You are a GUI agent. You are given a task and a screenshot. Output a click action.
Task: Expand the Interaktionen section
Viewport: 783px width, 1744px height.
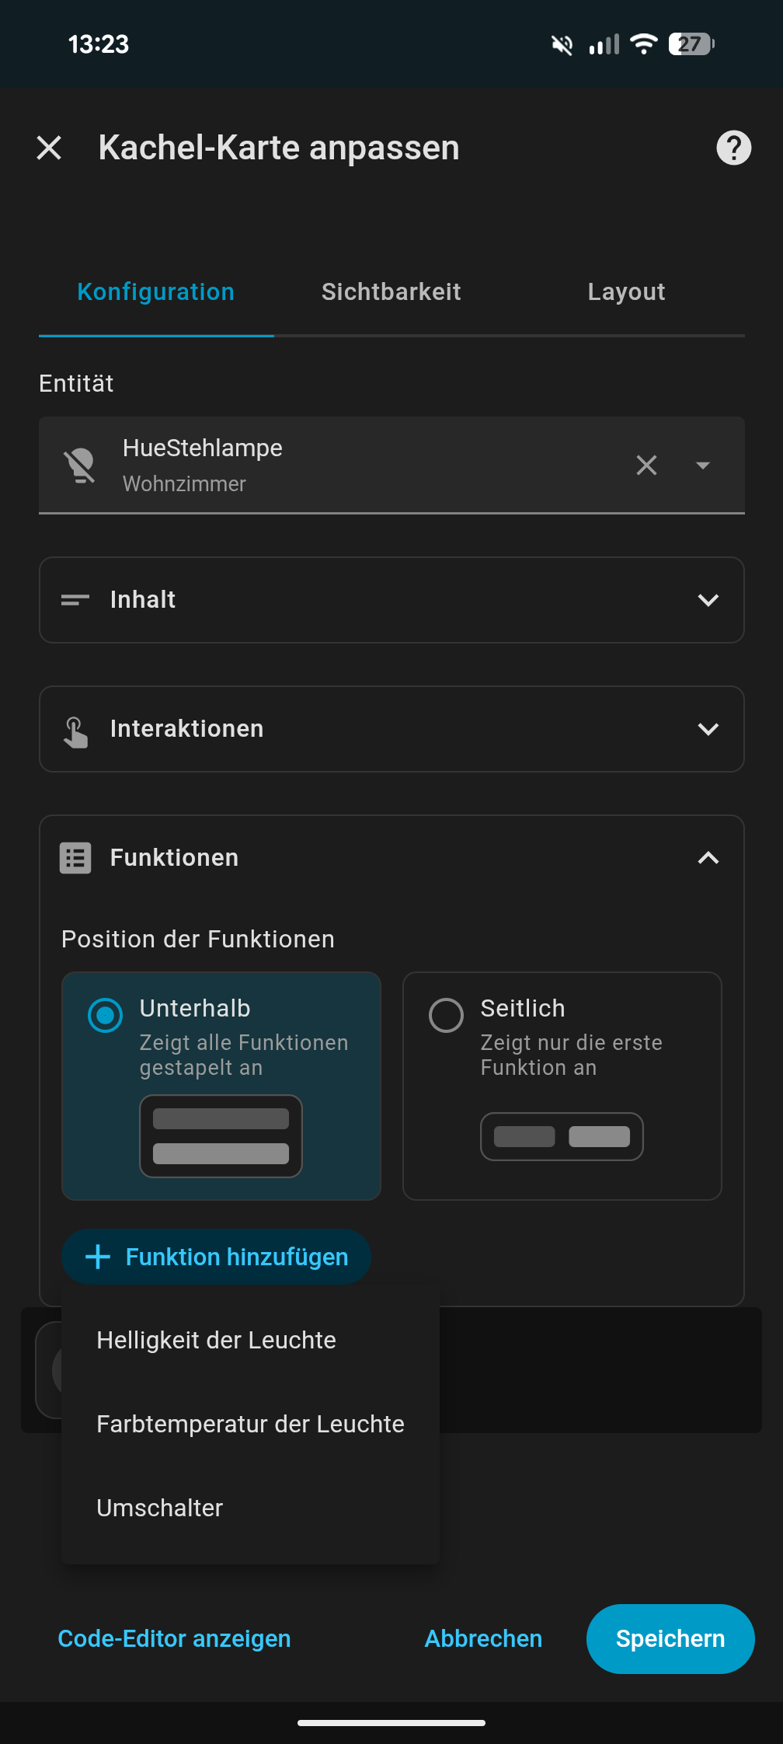(x=708, y=729)
